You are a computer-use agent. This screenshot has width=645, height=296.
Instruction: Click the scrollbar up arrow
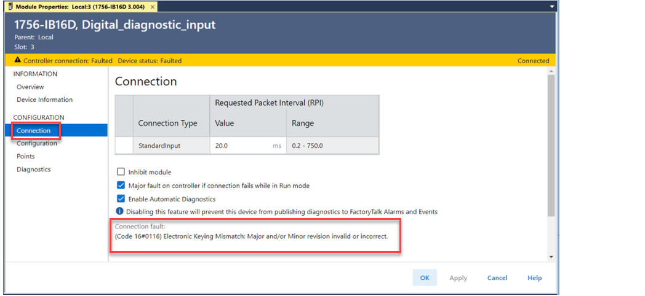[x=551, y=71]
